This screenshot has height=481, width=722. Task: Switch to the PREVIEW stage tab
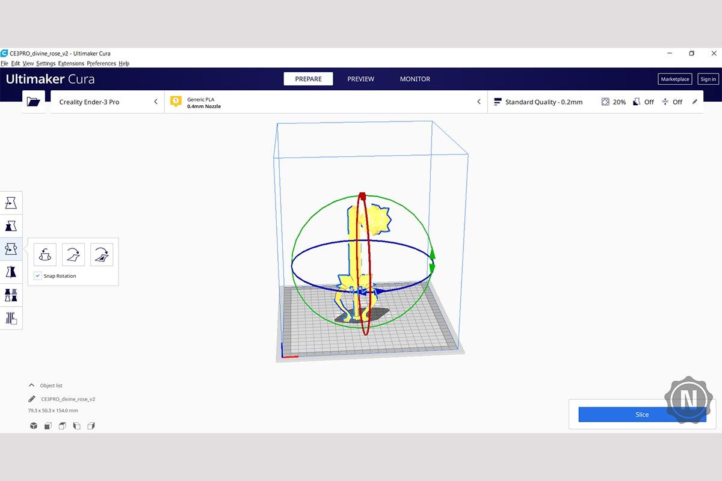click(360, 79)
